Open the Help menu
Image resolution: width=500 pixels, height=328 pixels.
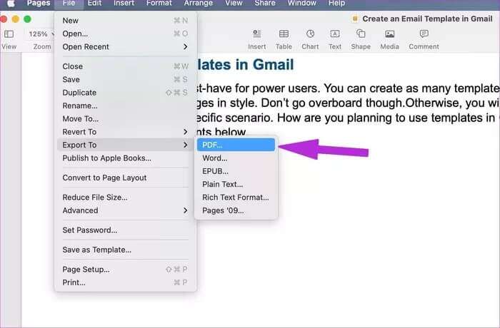tap(336, 4)
